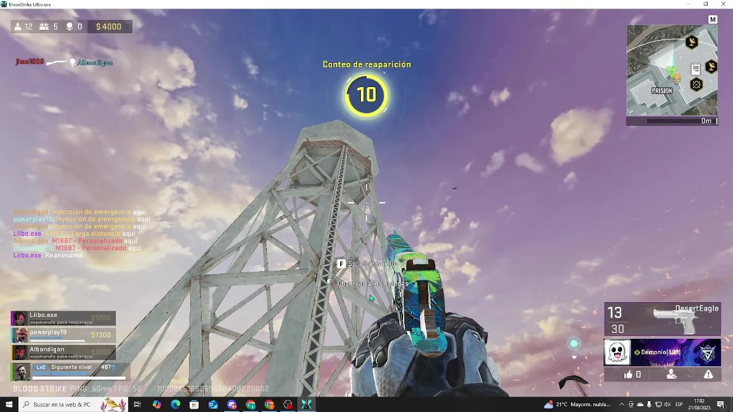Open the full map with the M icon
The image size is (733, 412).
[x=713, y=19]
